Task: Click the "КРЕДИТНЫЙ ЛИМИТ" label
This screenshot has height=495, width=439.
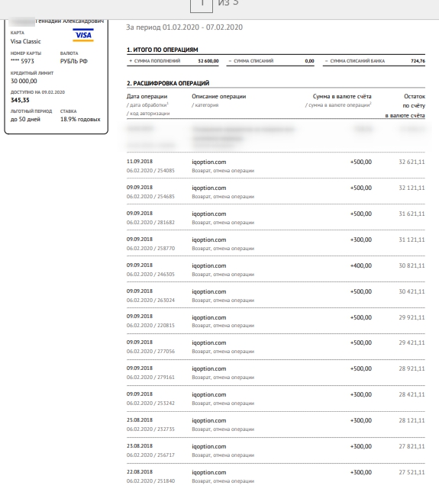Action: click(x=32, y=73)
